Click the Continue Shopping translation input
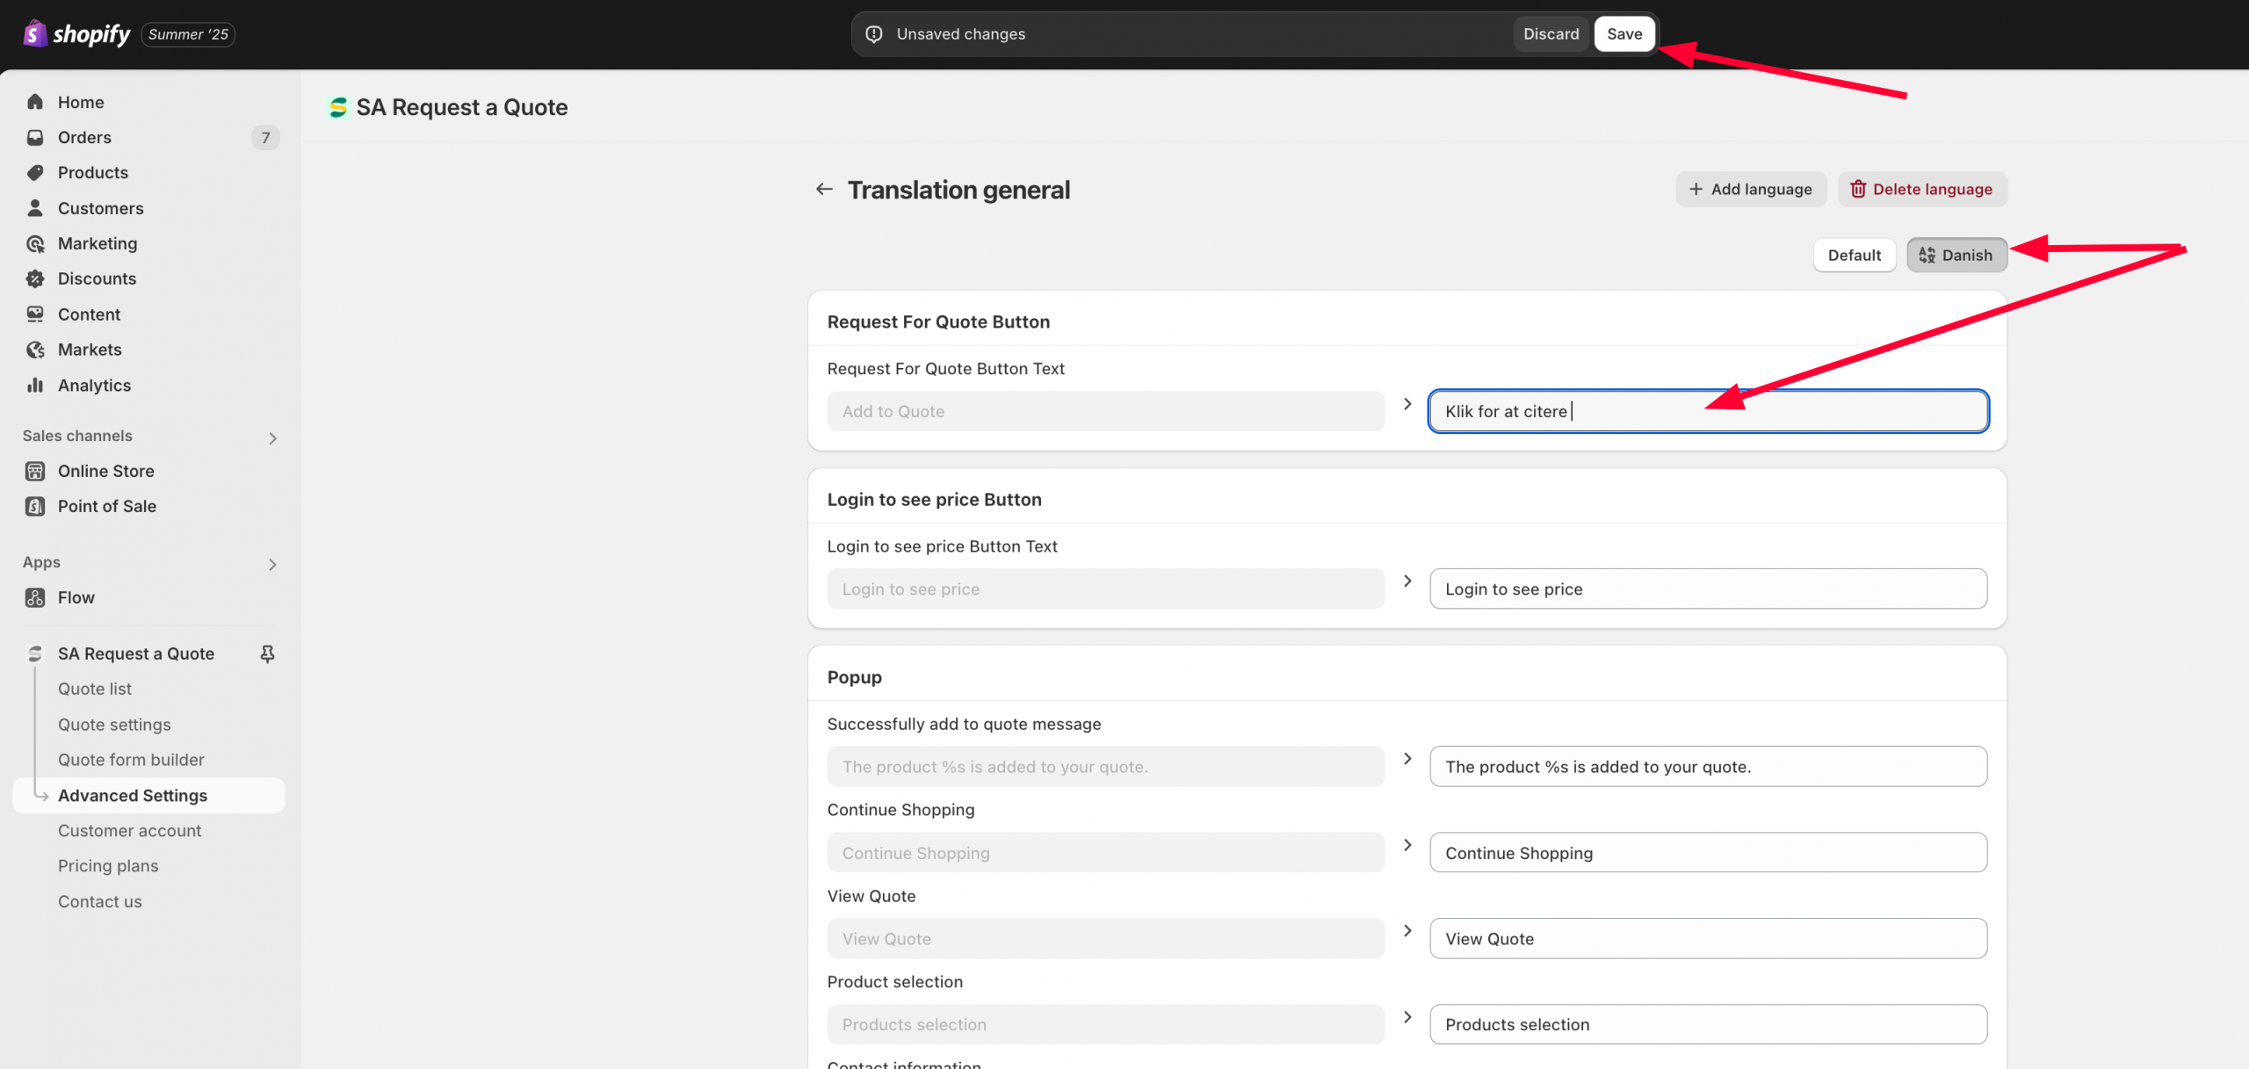 (1708, 852)
